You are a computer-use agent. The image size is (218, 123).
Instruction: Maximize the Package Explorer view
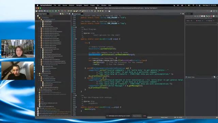click(69, 14)
